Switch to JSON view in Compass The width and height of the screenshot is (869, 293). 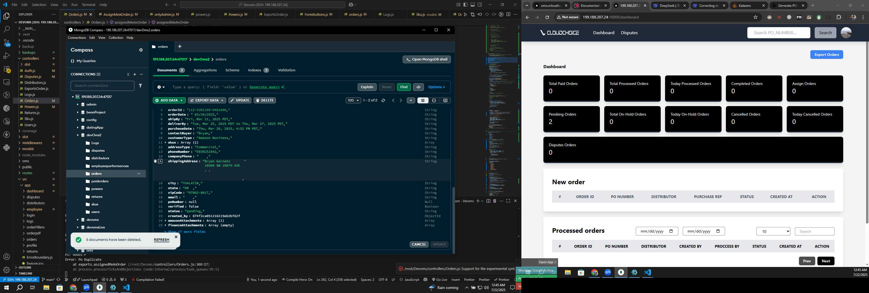coord(434,100)
